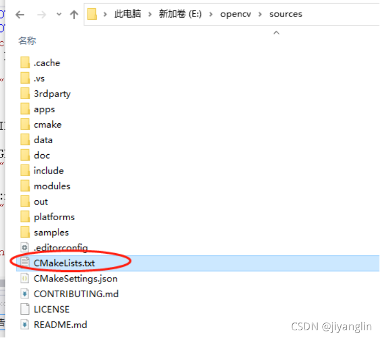The height and width of the screenshot is (338, 380).
Task: Expand chevron before 此电脑 in address bar
Action: (x=105, y=14)
